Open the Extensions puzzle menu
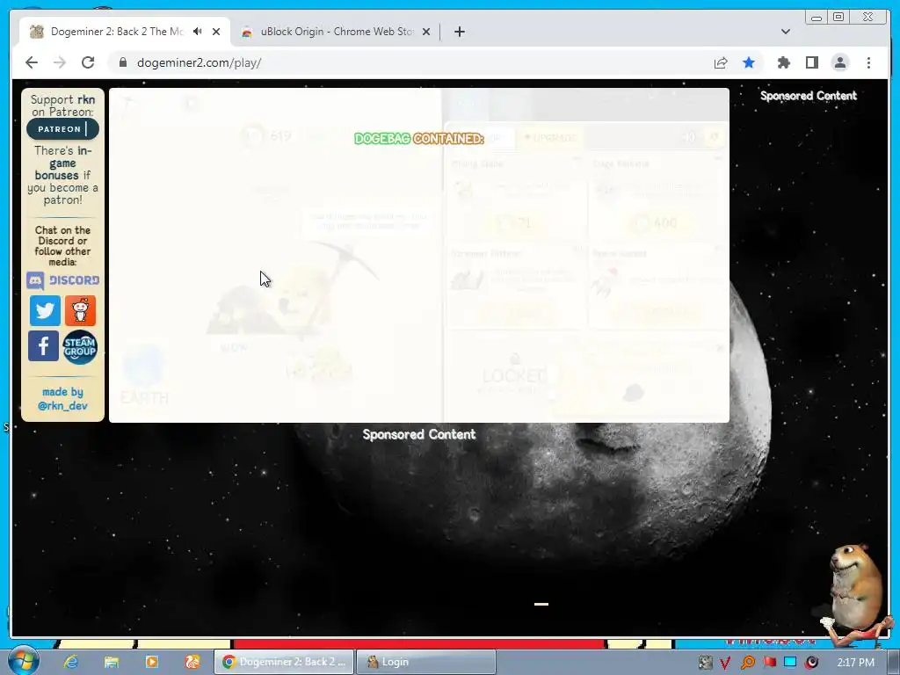This screenshot has height=675, width=900. (x=783, y=62)
